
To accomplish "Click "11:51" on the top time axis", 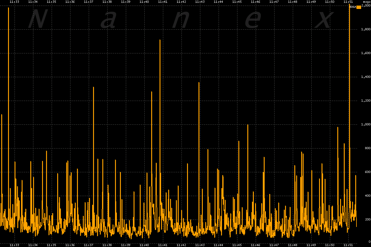I will pyautogui.click(x=348, y=2).
